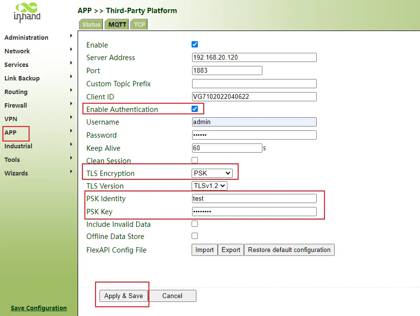Click the Username field
This screenshot has width=420, height=316.
[254, 122]
